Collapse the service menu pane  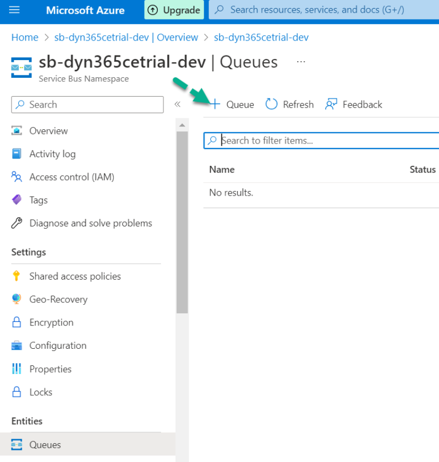click(x=177, y=104)
